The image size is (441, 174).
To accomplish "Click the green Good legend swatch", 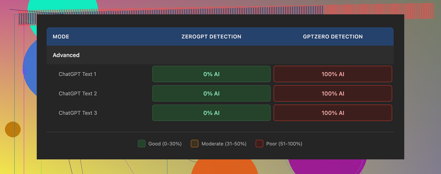I will (x=142, y=144).
